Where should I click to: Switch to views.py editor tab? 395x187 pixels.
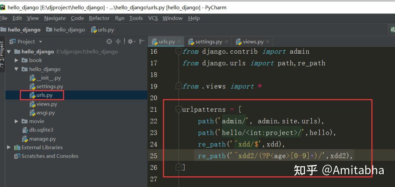[x=253, y=42]
